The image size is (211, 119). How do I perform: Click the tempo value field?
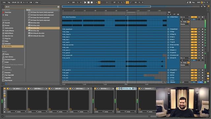coord(14,2)
